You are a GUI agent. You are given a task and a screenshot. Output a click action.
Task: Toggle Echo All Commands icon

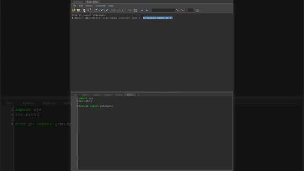[x=130, y=10]
